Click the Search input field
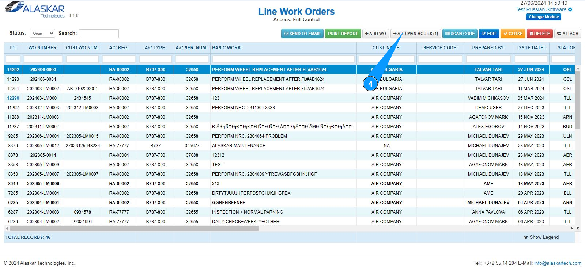This screenshot has height=268, width=585. (x=99, y=34)
